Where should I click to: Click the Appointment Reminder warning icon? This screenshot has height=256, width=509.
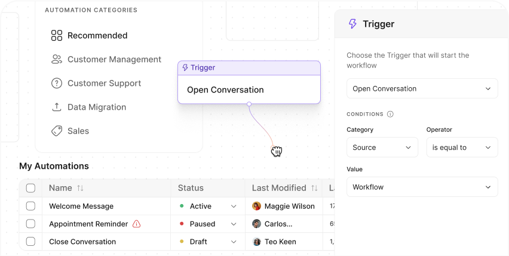click(x=137, y=224)
